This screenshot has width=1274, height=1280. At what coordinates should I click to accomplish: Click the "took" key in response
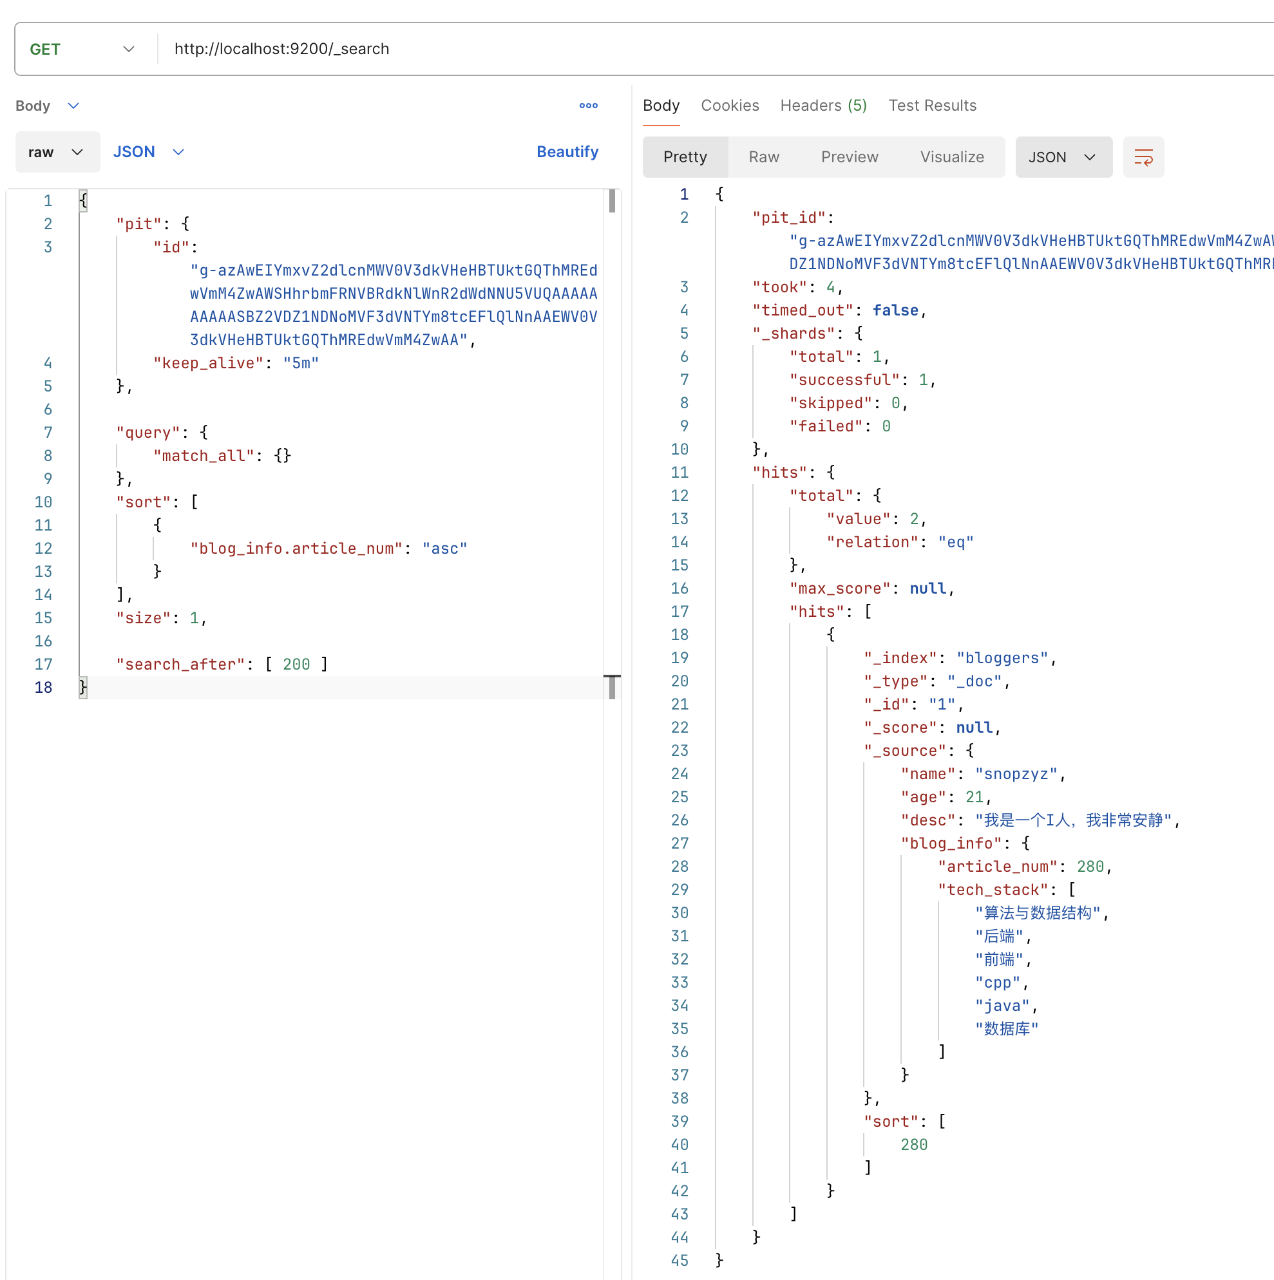pos(779,287)
